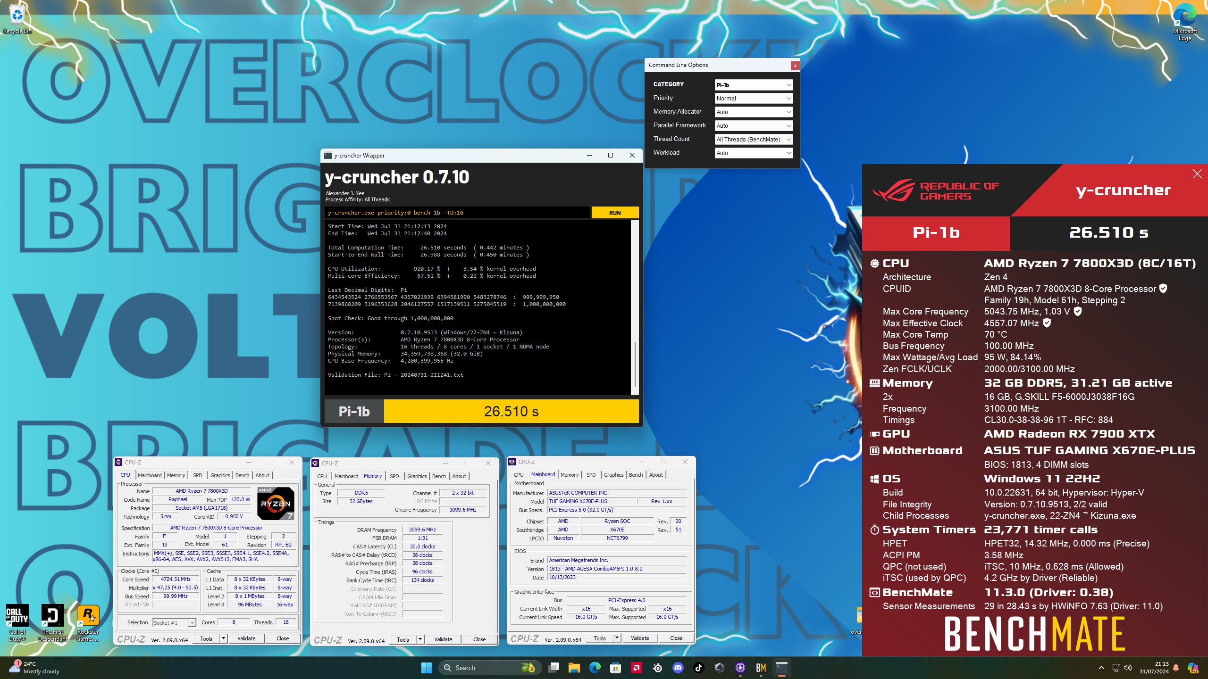The width and height of the screenshot is (1208, 679).
Task: Open Socket #1 selection dropdown in CPU-Z
Action: coord(174,623)
